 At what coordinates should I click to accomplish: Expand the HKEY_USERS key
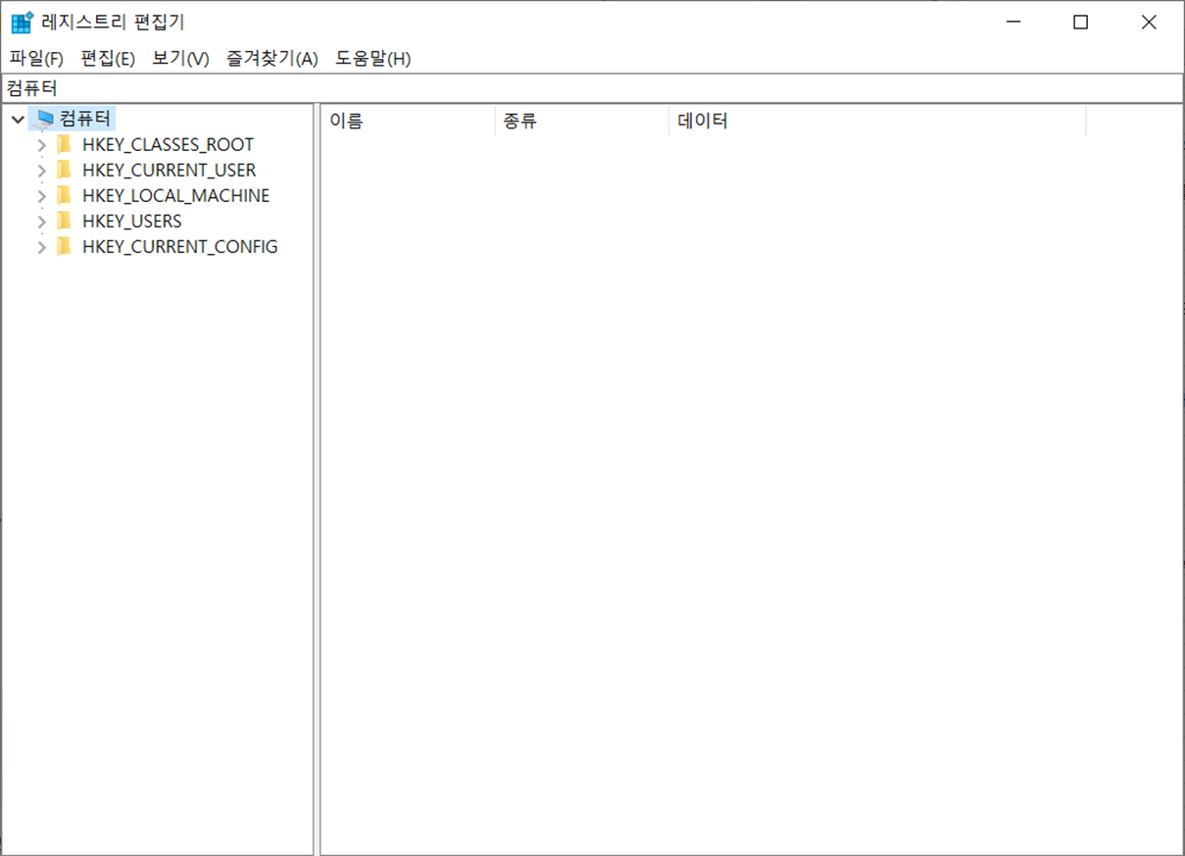(41, 222)
